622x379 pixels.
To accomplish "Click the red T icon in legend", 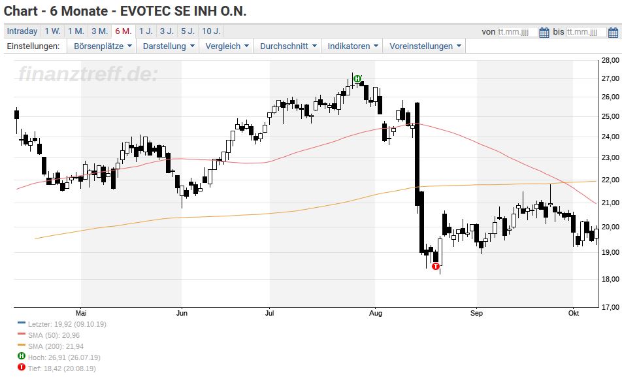I will pos(22,367).
